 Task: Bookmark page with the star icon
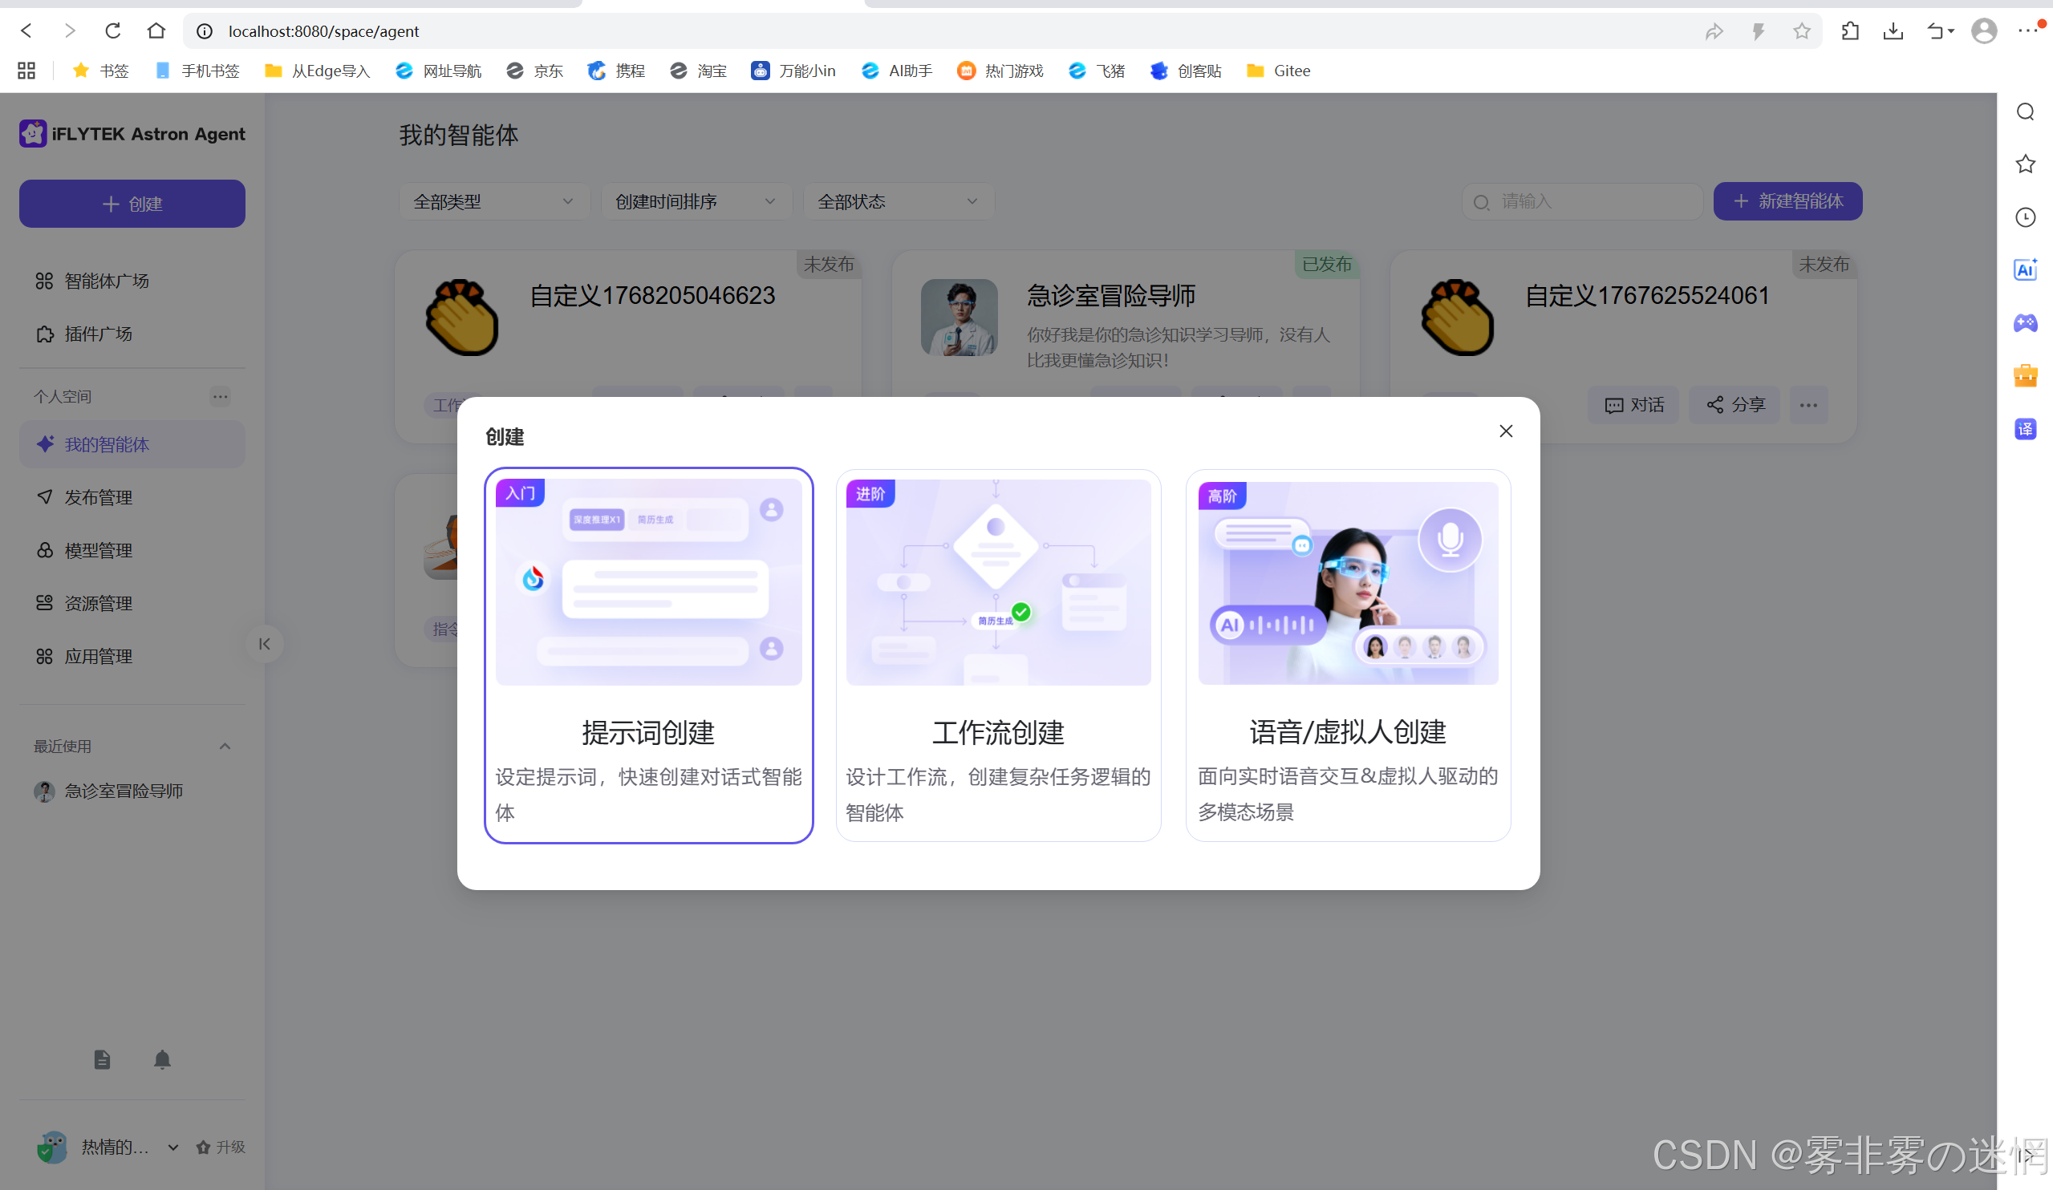pos(1801,31)
